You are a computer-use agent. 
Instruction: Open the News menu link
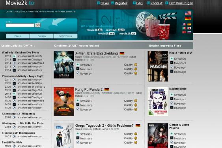[x=104, y=3]
